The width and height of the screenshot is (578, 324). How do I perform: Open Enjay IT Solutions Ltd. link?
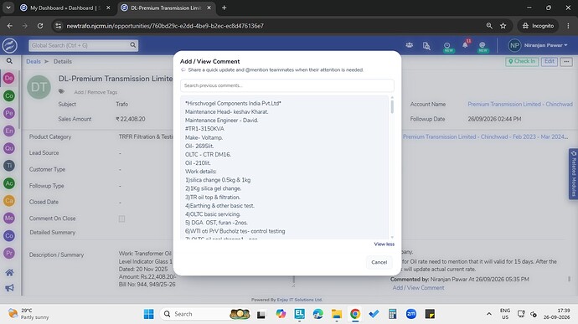click(299, 300)
